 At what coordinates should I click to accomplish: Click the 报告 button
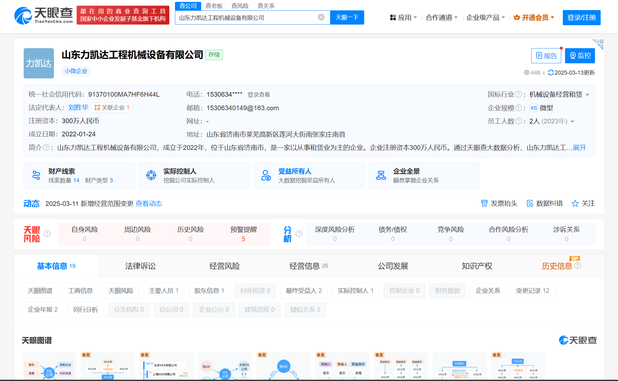546,56
